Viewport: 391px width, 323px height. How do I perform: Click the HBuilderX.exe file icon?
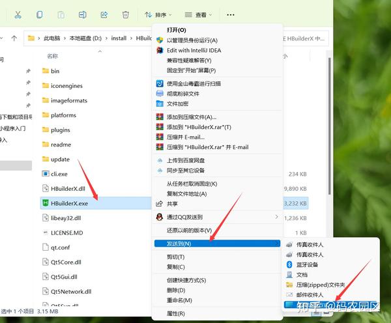46,203
